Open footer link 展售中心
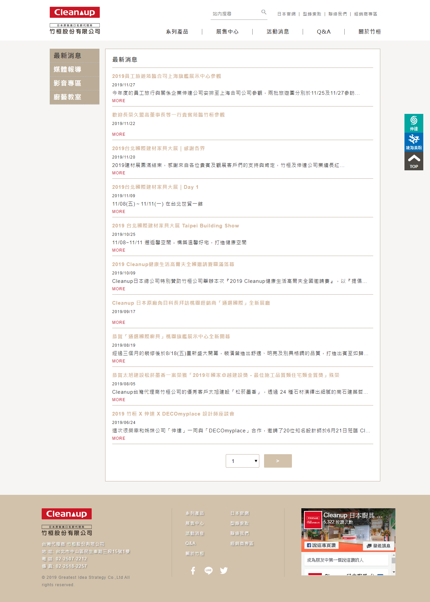 [x=195, y=523]
